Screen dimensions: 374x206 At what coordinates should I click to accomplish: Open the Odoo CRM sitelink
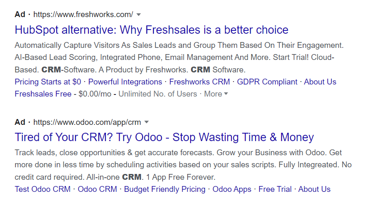[x=97, y=189]
